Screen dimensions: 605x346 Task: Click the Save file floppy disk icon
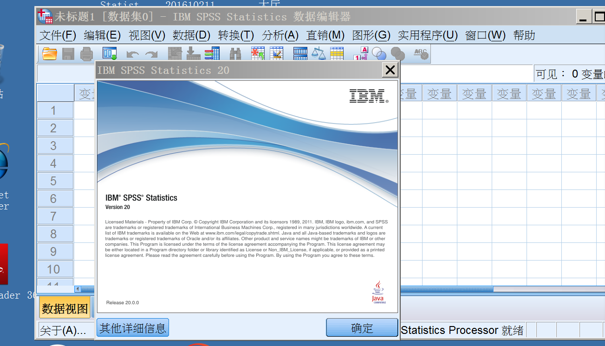coord(68,54)
